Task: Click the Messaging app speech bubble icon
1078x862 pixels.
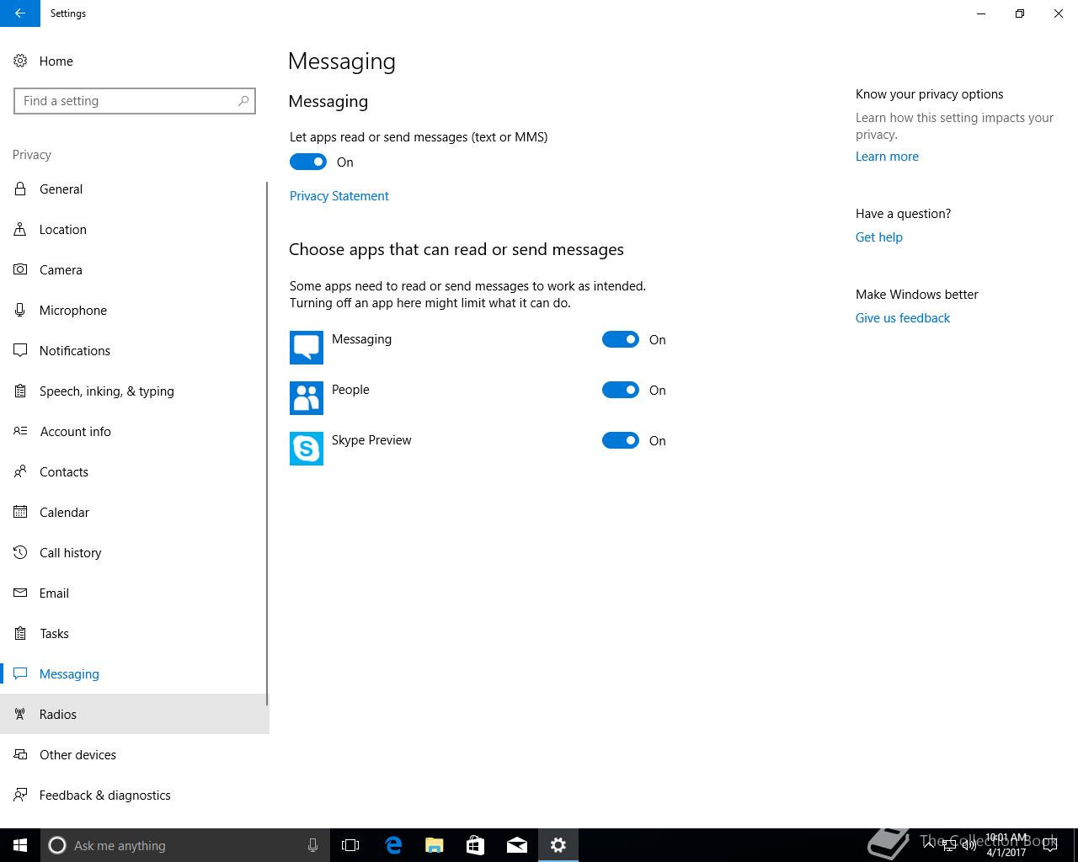Action: click(x=306, y=348)
